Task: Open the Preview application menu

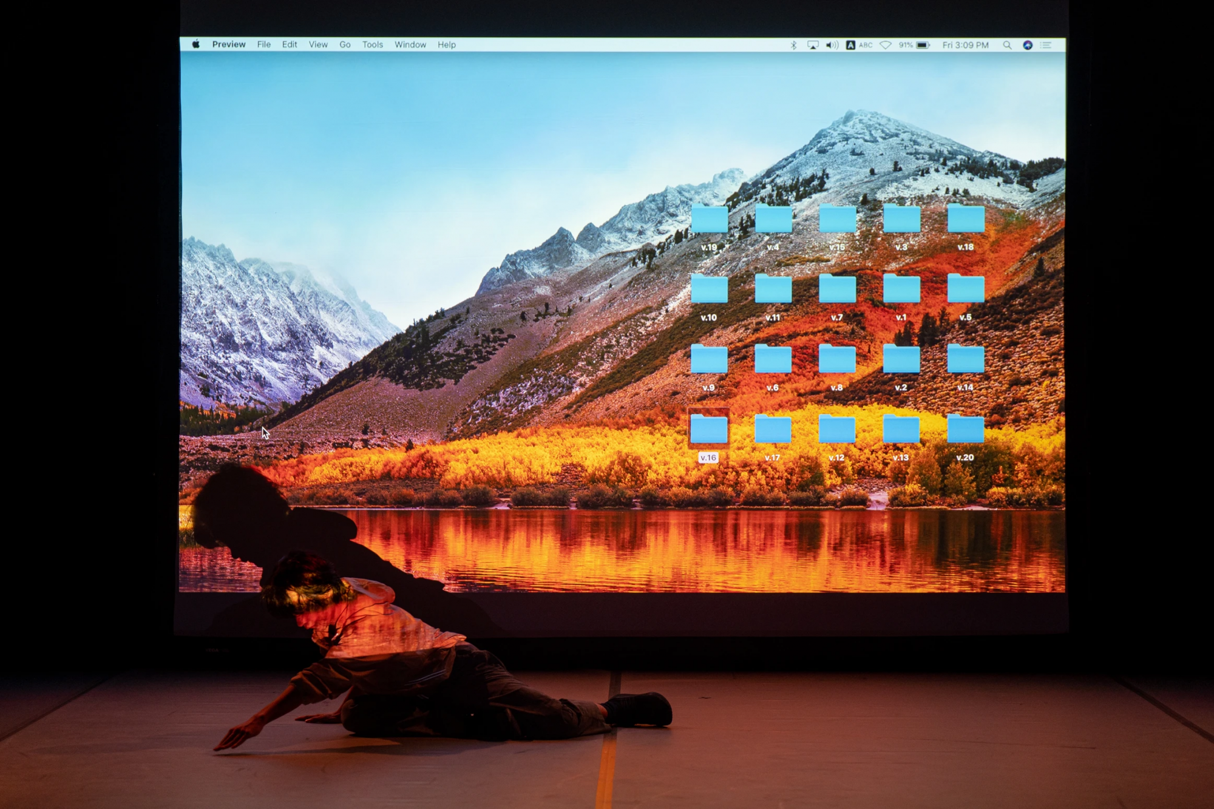Action: [229, 44]
